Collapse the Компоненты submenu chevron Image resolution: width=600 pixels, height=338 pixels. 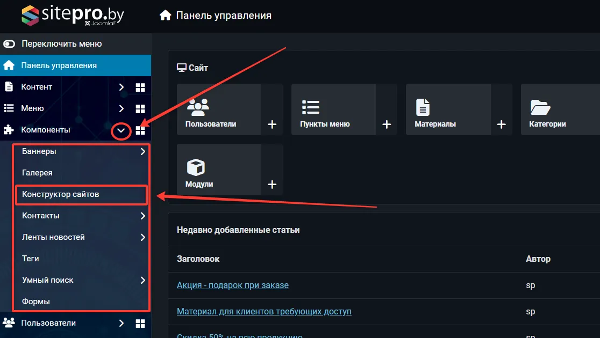pos(122,130)
